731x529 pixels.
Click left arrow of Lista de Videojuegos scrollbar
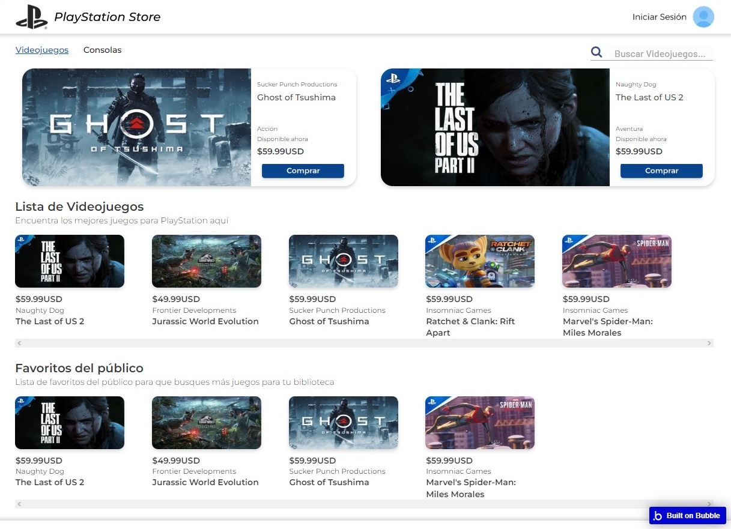click(19, 343)
